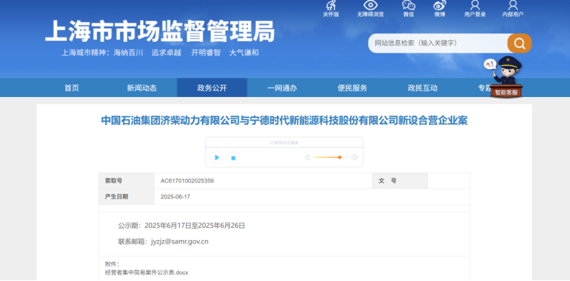Click the 上海市市场监督管理局 site logo
Image resolution: width=570 pixels, height=281 pixels.
(160, 32)
